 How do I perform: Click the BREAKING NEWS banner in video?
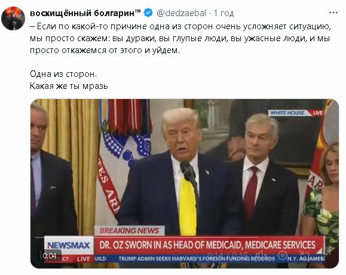point(129,231)
